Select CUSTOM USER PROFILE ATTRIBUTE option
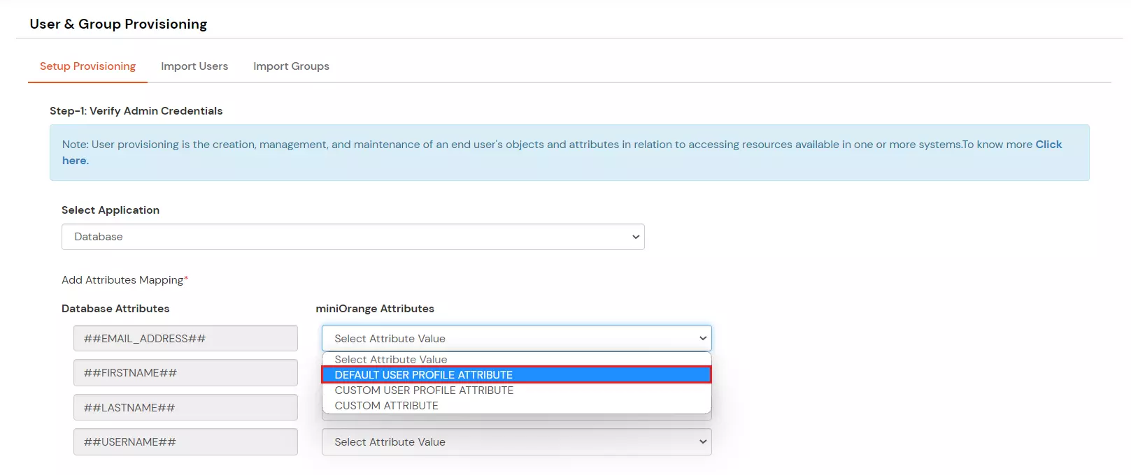 (516, 390)
